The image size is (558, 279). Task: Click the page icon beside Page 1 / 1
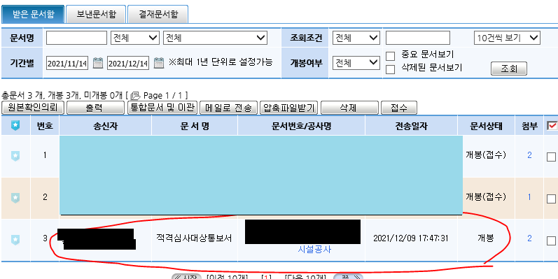click(x=136, y=96)
